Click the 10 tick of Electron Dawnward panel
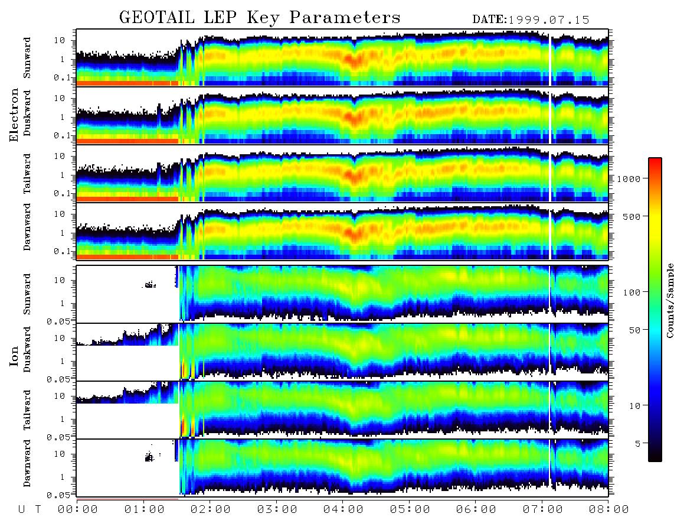 point(60,214)
